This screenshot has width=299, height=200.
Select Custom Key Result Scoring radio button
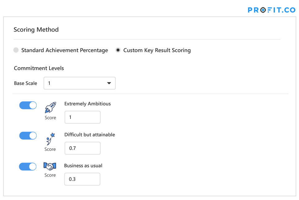tap(118, 50)
